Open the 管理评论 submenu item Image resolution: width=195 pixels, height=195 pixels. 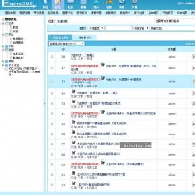coord(67,13)
